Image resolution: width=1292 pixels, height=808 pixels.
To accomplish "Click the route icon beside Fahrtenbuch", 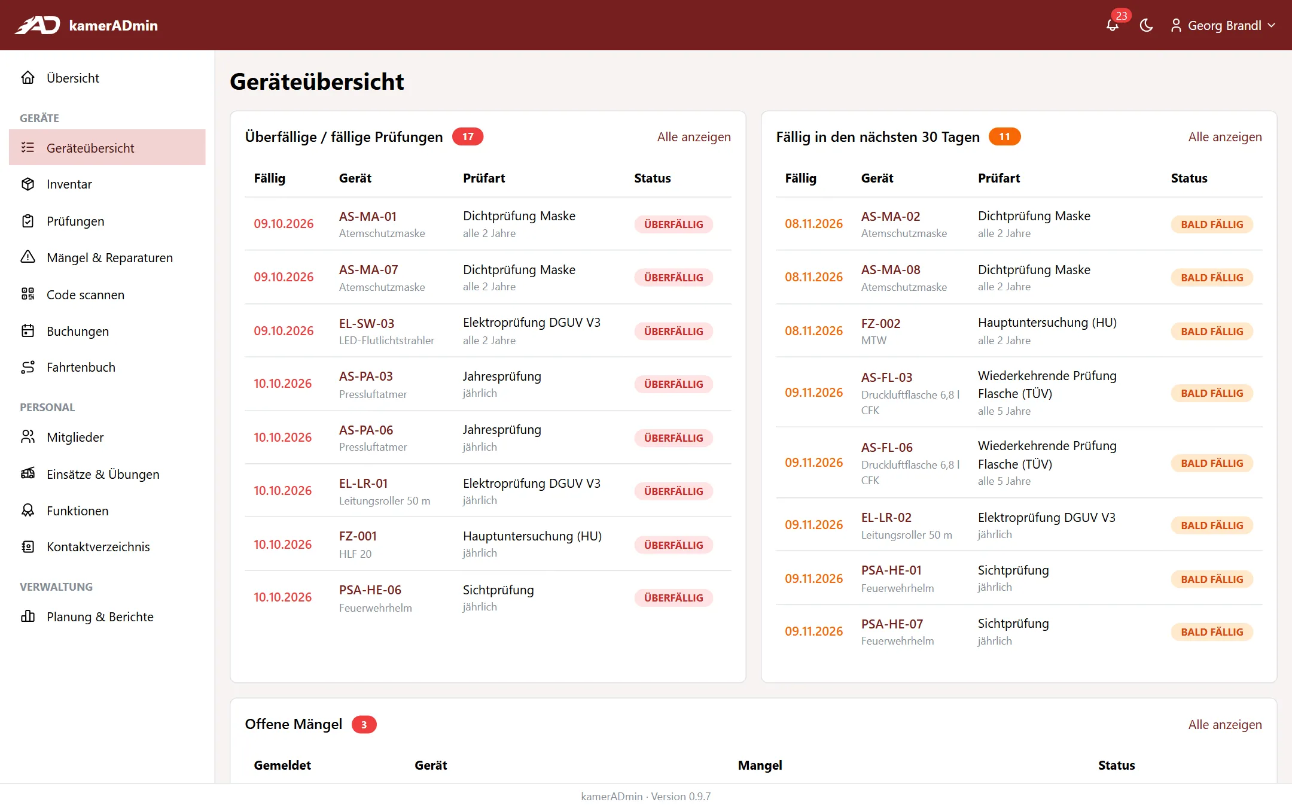I will 28,367.
